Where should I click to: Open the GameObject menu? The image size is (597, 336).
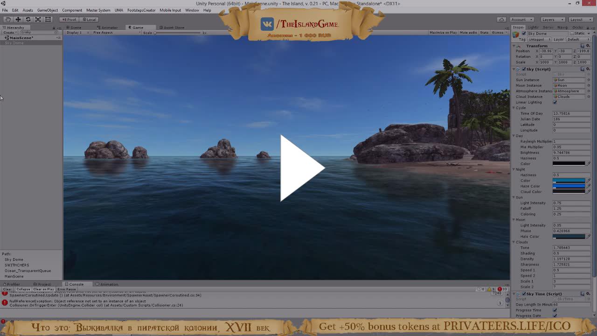(x=47, y=10)
